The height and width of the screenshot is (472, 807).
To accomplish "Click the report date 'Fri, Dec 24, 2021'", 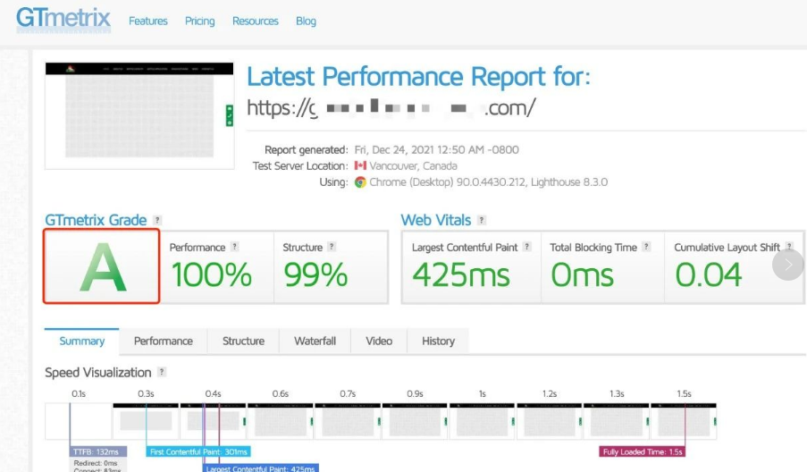I will [x=394, y=150].
